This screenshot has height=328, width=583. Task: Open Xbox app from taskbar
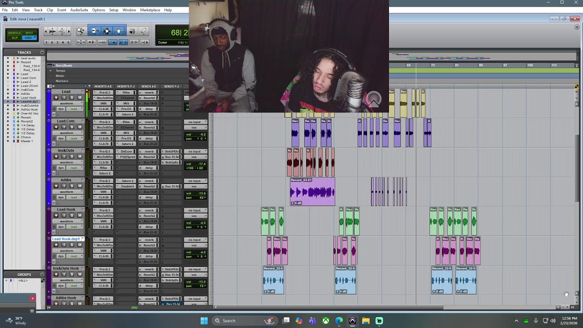(326, 321)
